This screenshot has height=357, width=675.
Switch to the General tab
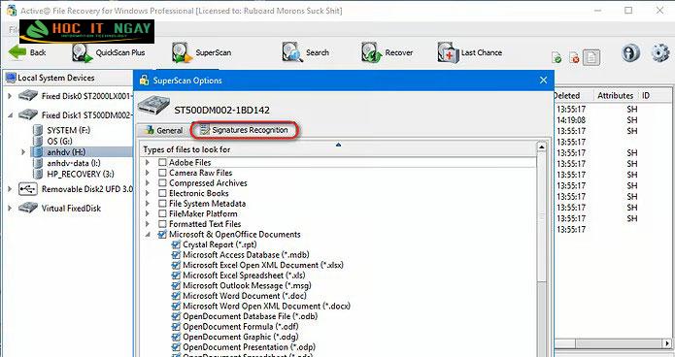pyautogui.click(x=163, y=130)
